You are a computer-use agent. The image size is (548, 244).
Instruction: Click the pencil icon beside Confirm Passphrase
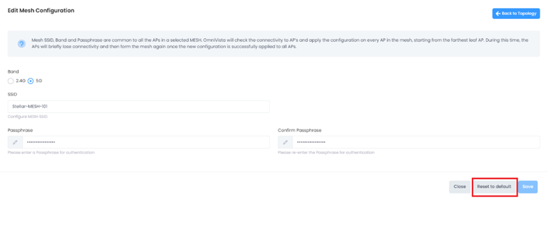coord(286,142)
